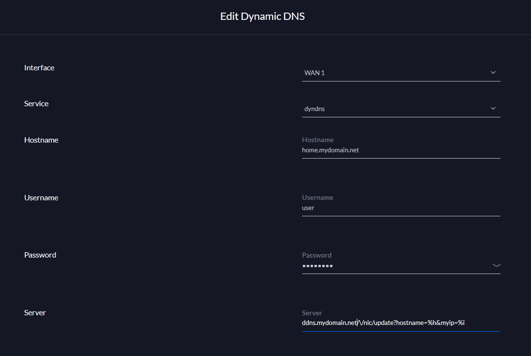Click the Username label on the left
The height and width of the screenshot is (356, 531).
(41, 197)
